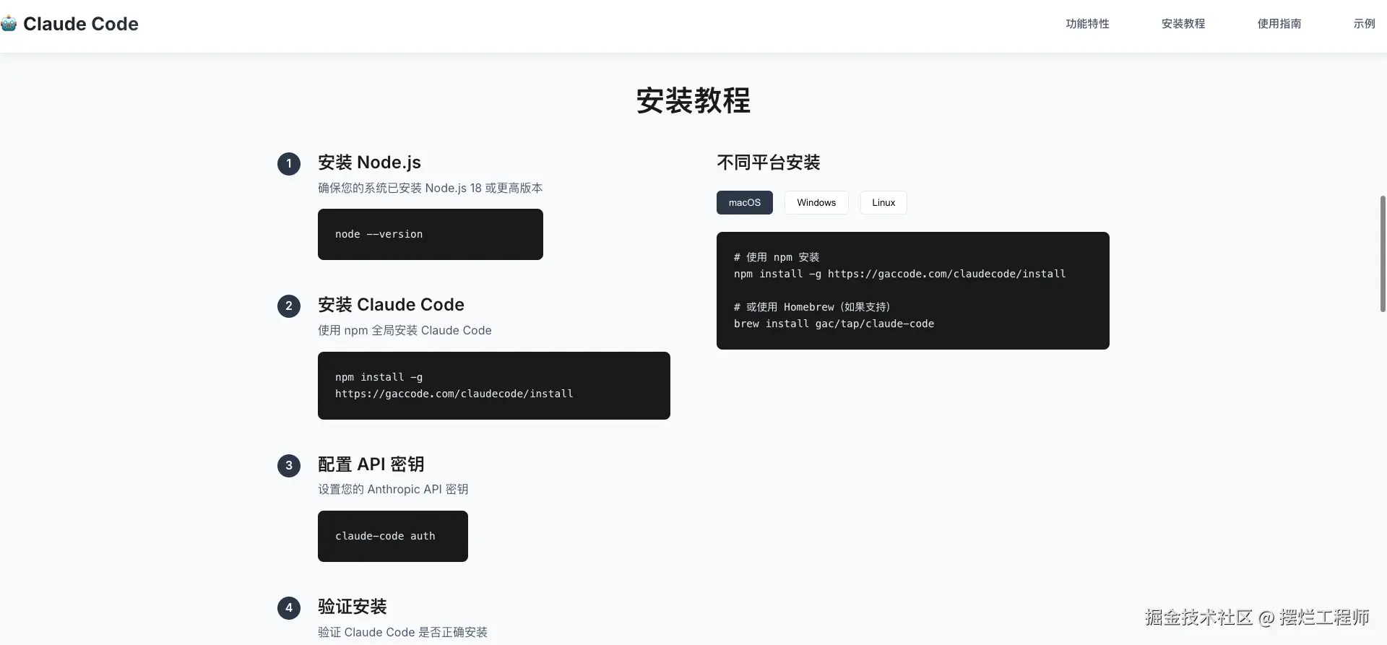Screen dimensions: 1387x645
Task: Click the 安装 Claude Code step heading
Action: 391,305
